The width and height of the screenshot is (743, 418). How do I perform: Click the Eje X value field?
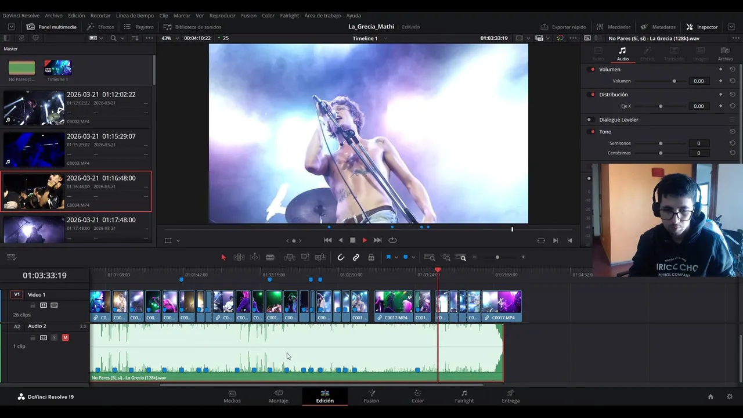tap(698, 106)
